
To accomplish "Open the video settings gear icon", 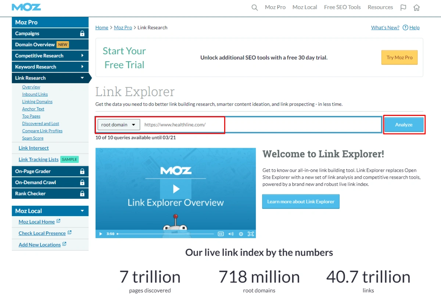I will pos(241,234).
